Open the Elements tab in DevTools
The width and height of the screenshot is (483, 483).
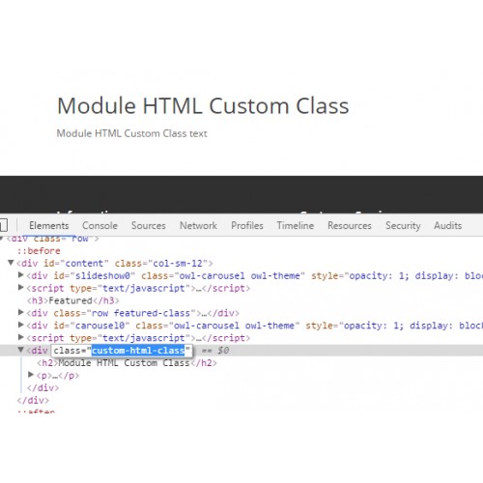pos(49,225)
